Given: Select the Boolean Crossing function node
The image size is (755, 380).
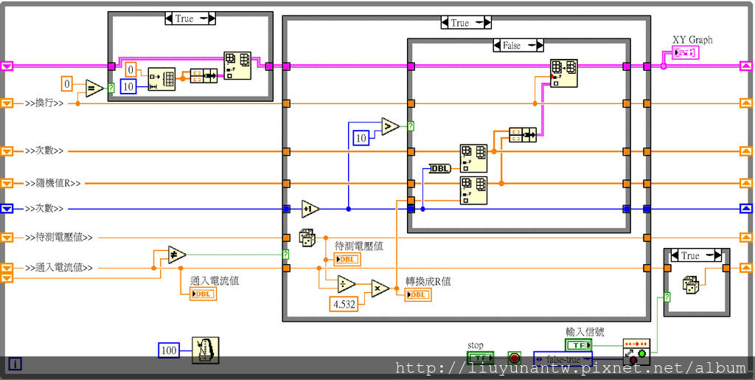Looking at the screenshot, I should click(636, 351).
